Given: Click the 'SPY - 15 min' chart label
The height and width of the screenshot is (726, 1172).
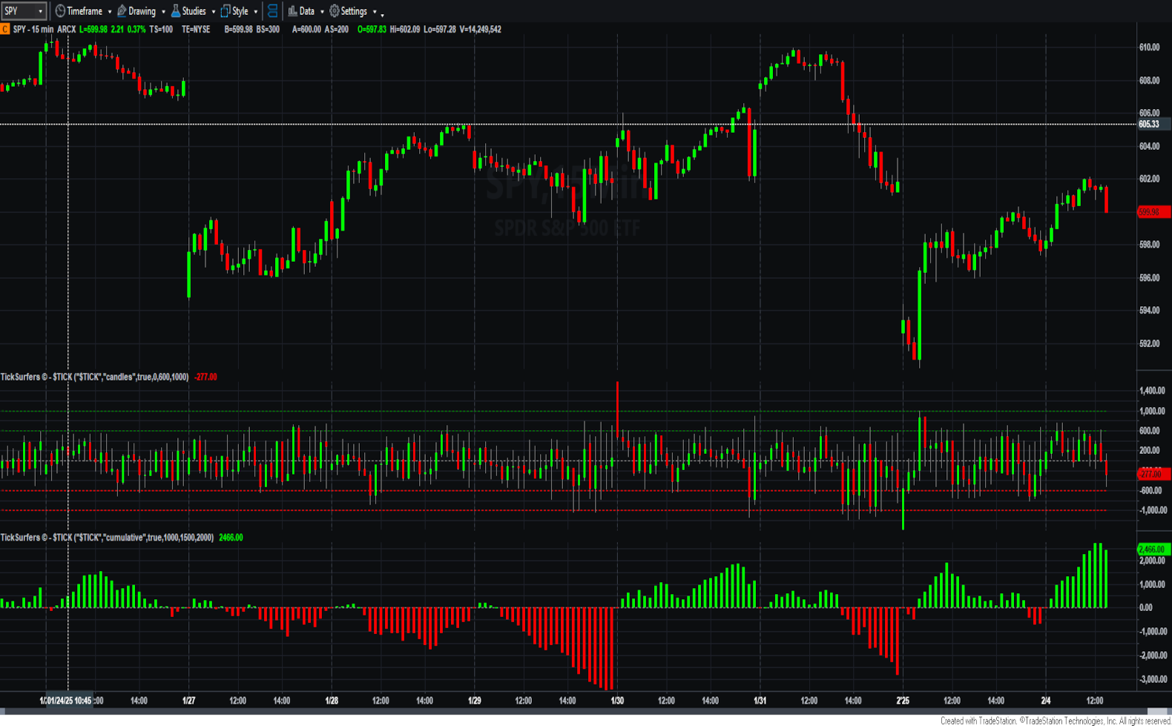Looking at the screenshot, I should tap(33, 30).
